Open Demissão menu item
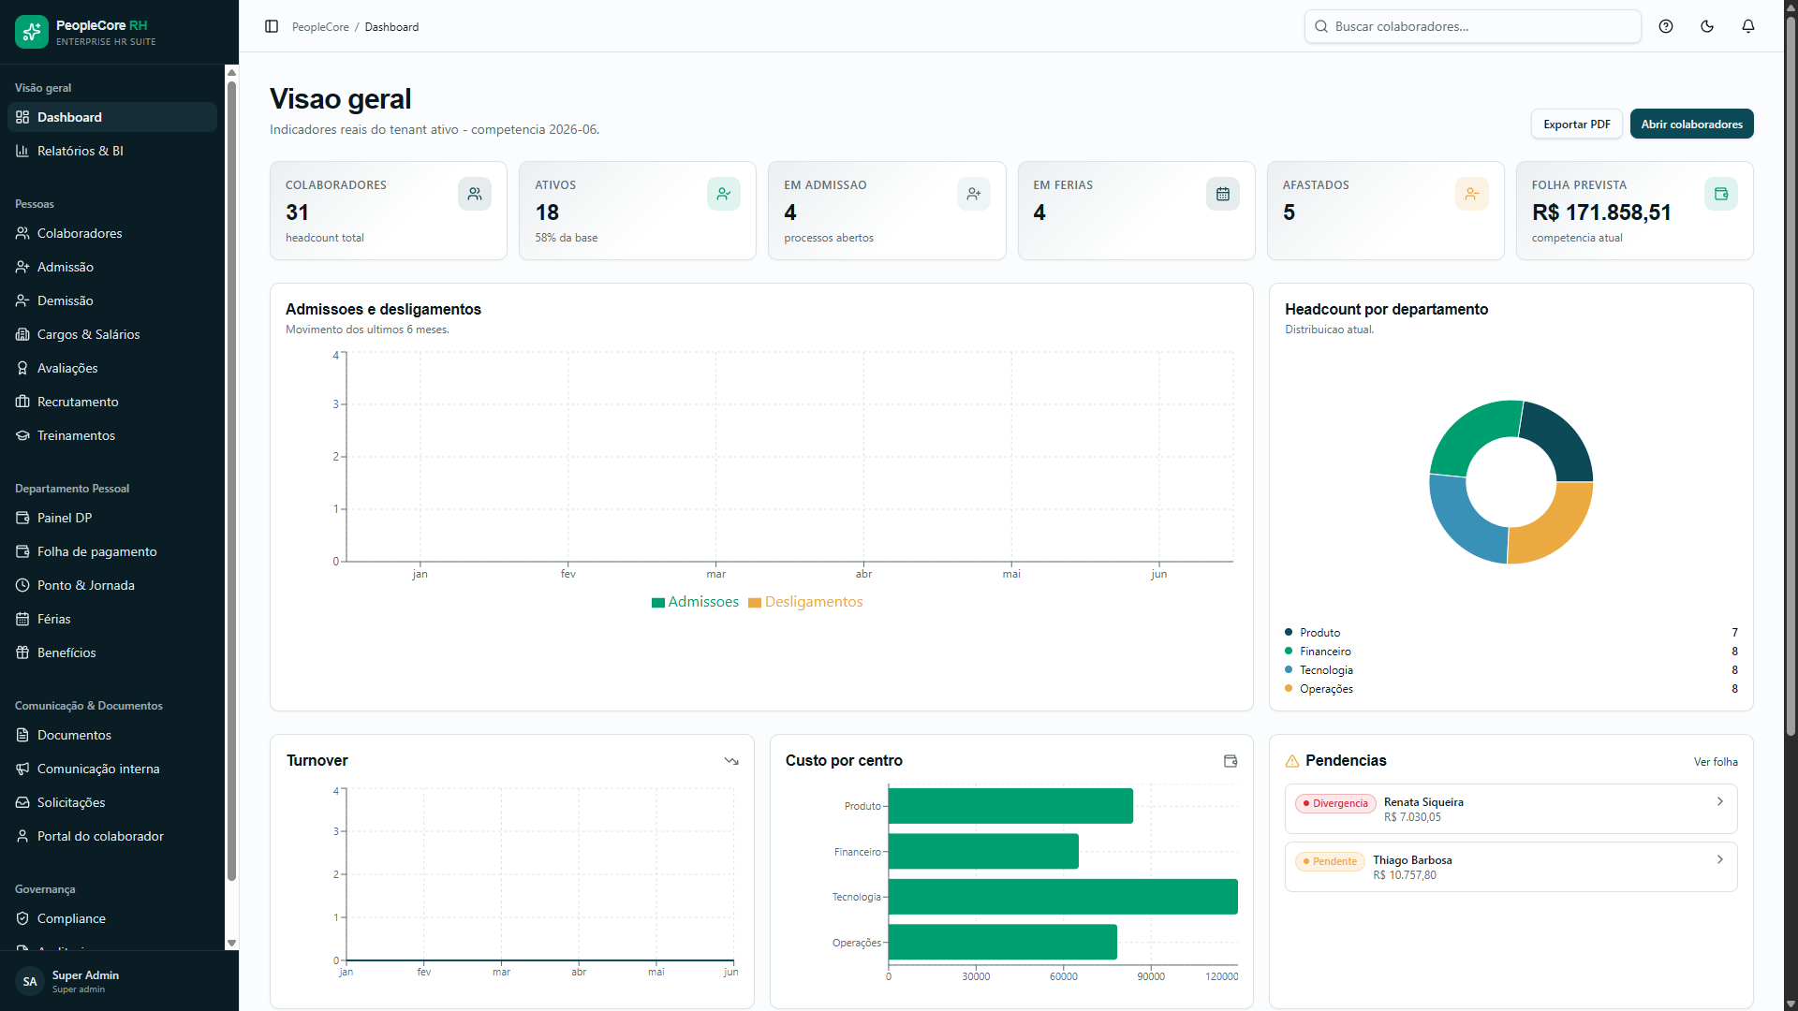This screenshot has width=1798, height=1011. click(x=112, y=300)
